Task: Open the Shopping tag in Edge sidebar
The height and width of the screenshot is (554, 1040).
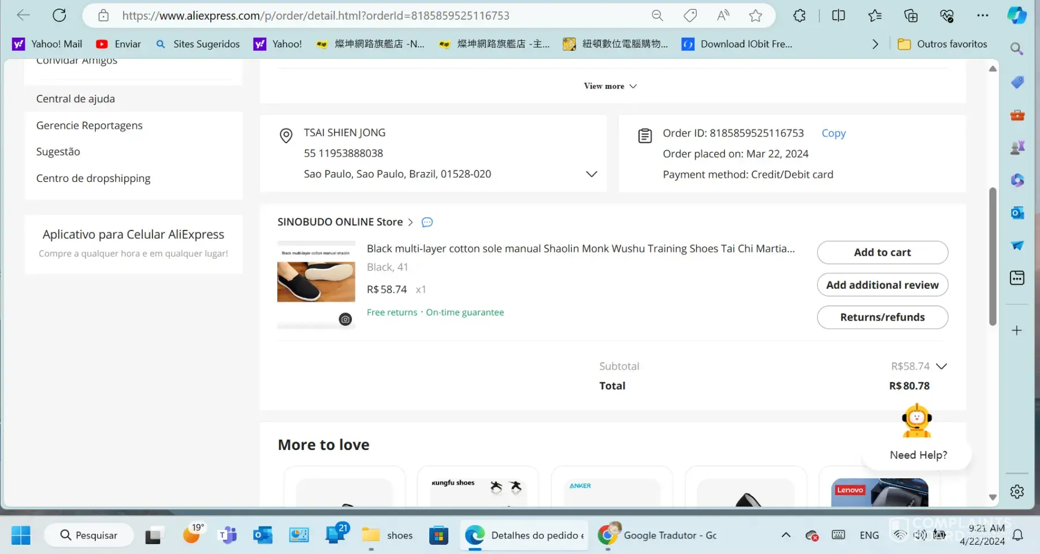Action: [x=1017, y=82]
